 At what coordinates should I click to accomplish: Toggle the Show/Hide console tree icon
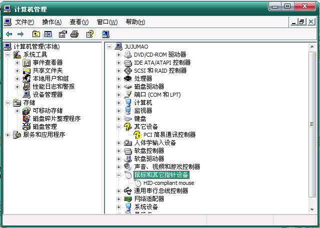pyautogui.click(x=48, y=34)
